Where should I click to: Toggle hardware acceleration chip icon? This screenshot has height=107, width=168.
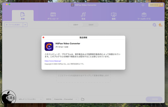[x=154, y=25]
